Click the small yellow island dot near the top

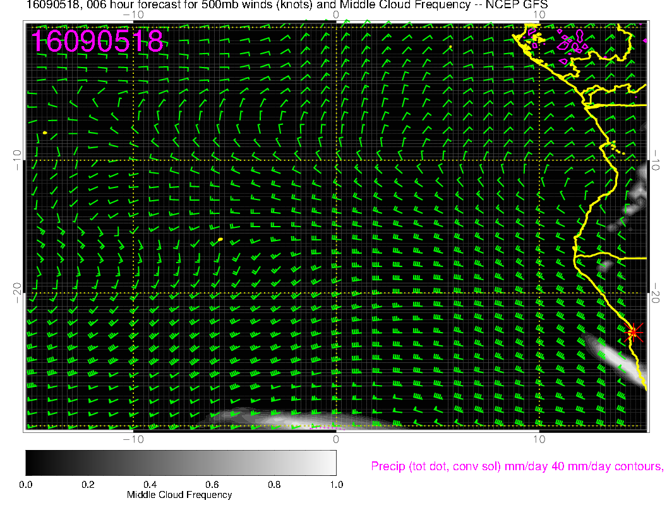coord(450,47)
